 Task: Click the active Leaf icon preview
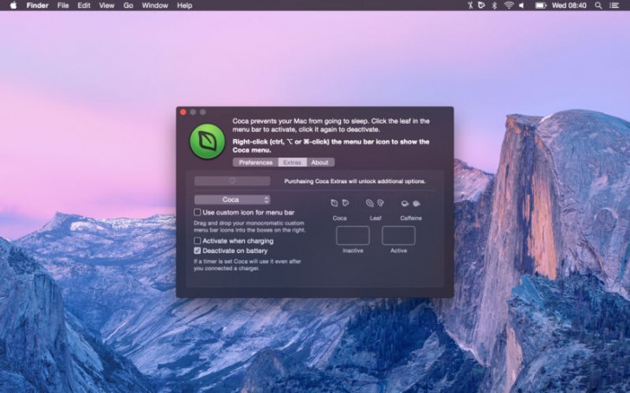pyautogui.click(x=381, y=203)
